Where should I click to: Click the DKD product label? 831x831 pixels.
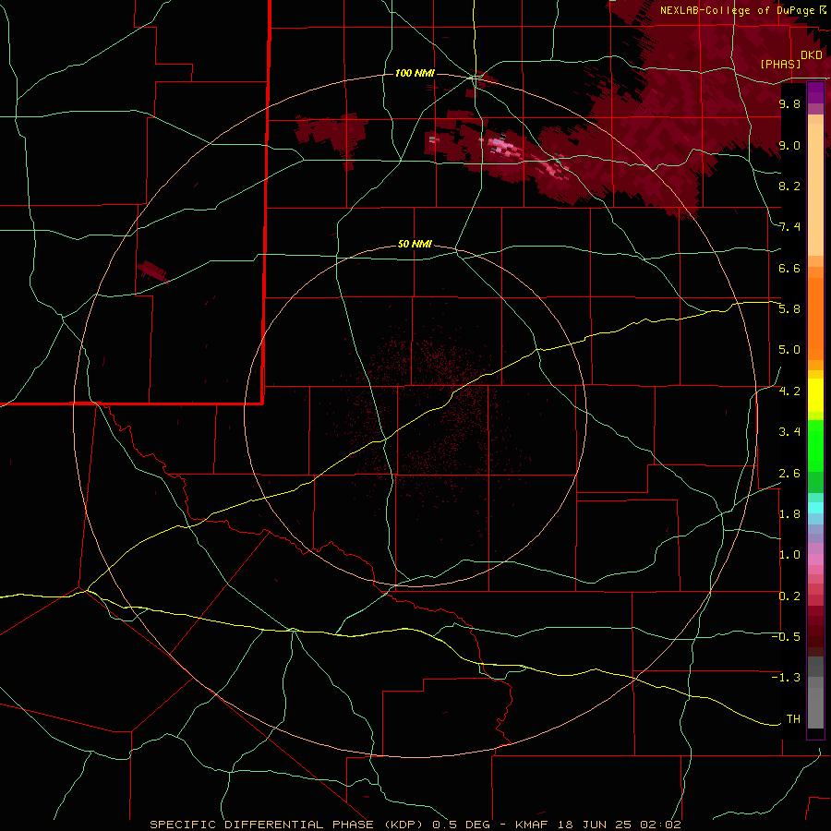pyautogui.click(x=812, y=55)
